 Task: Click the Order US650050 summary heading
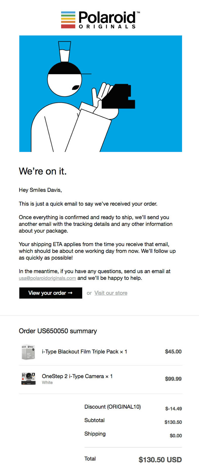(x=58, y=331)
